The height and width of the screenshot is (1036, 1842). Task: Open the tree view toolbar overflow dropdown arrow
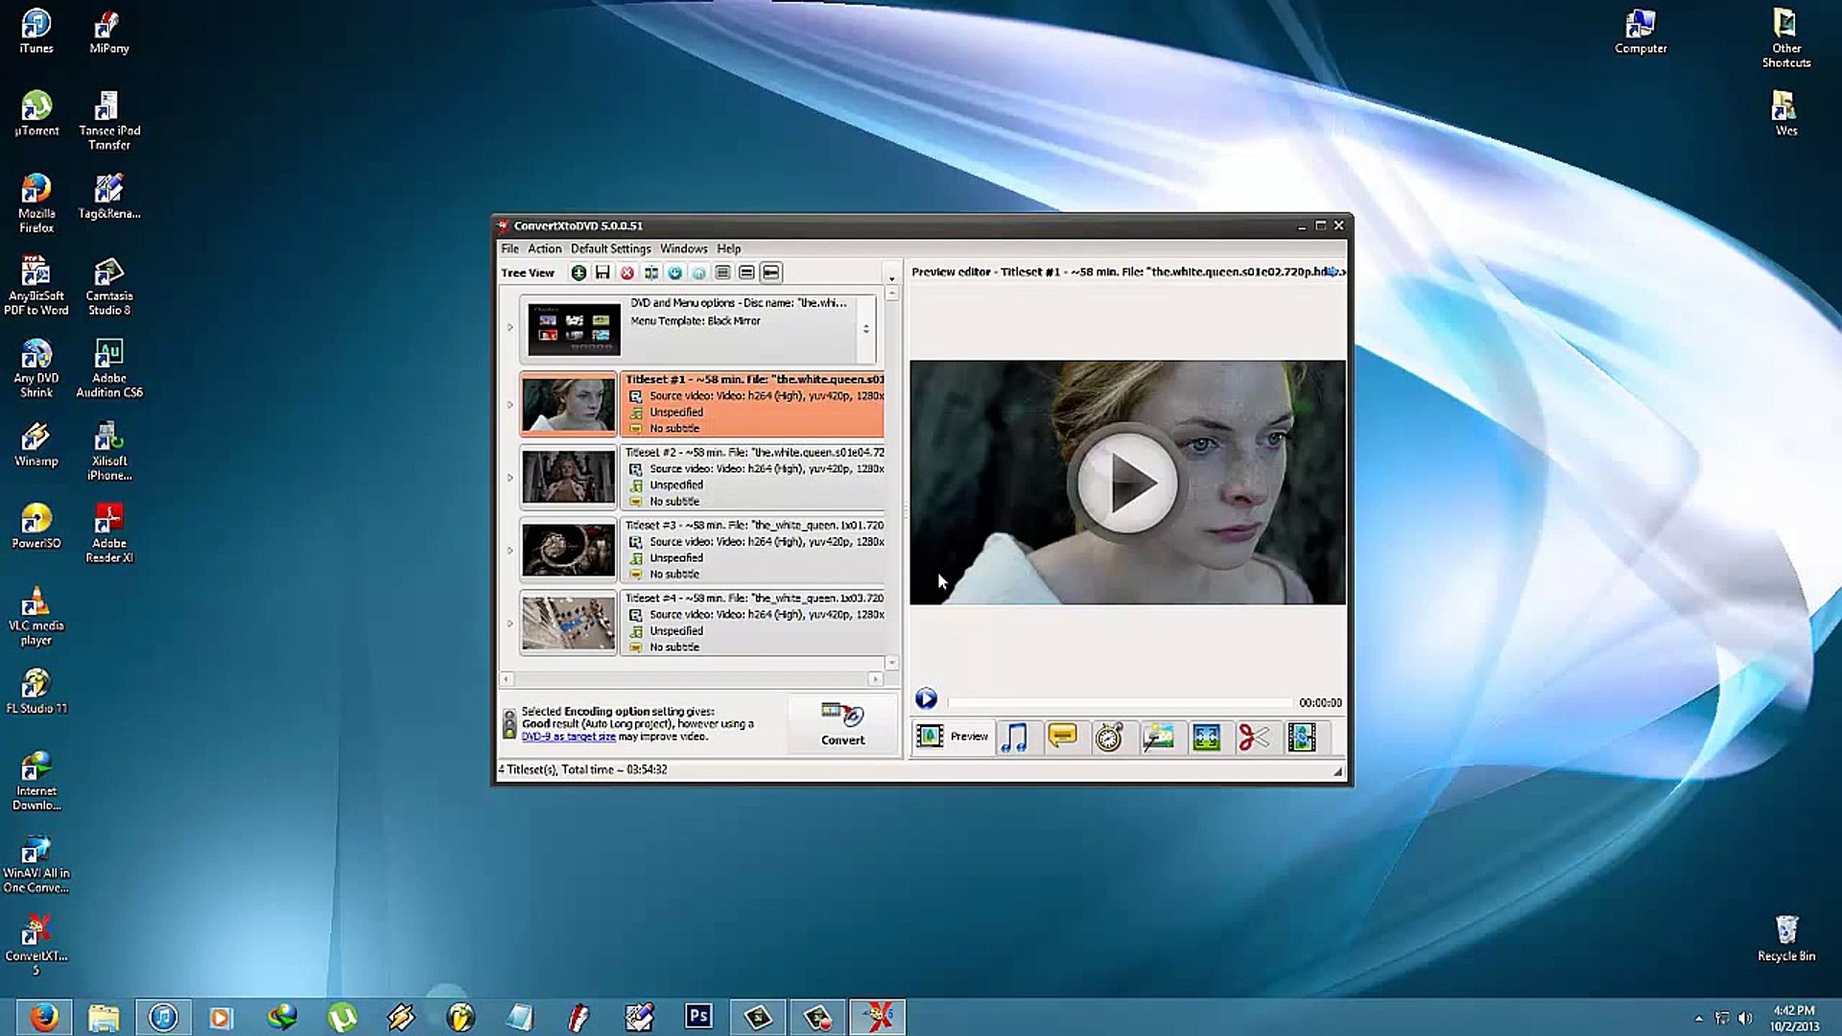tap(891, 279)
